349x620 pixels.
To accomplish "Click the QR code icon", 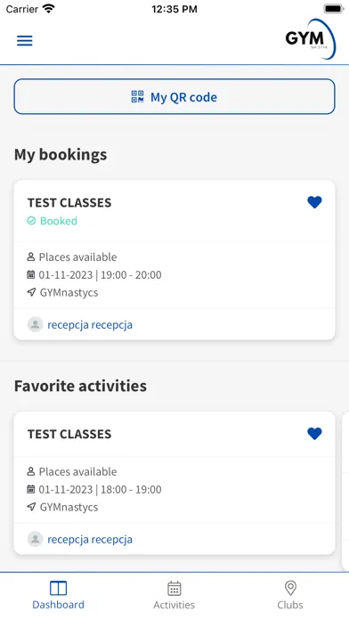I will pos(137,97).
